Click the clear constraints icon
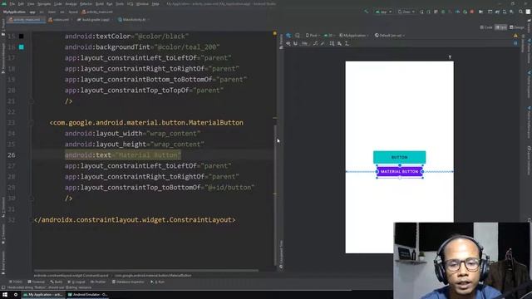 tap(315, 43)
